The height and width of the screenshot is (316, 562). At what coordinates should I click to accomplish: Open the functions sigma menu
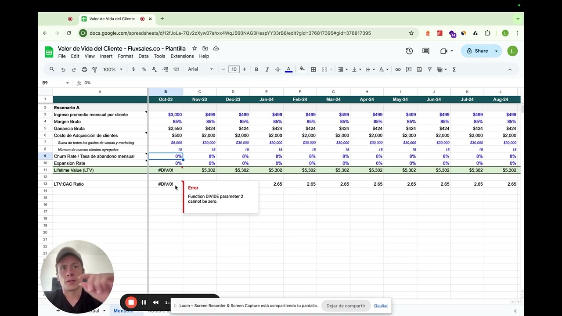pos(454,69)
